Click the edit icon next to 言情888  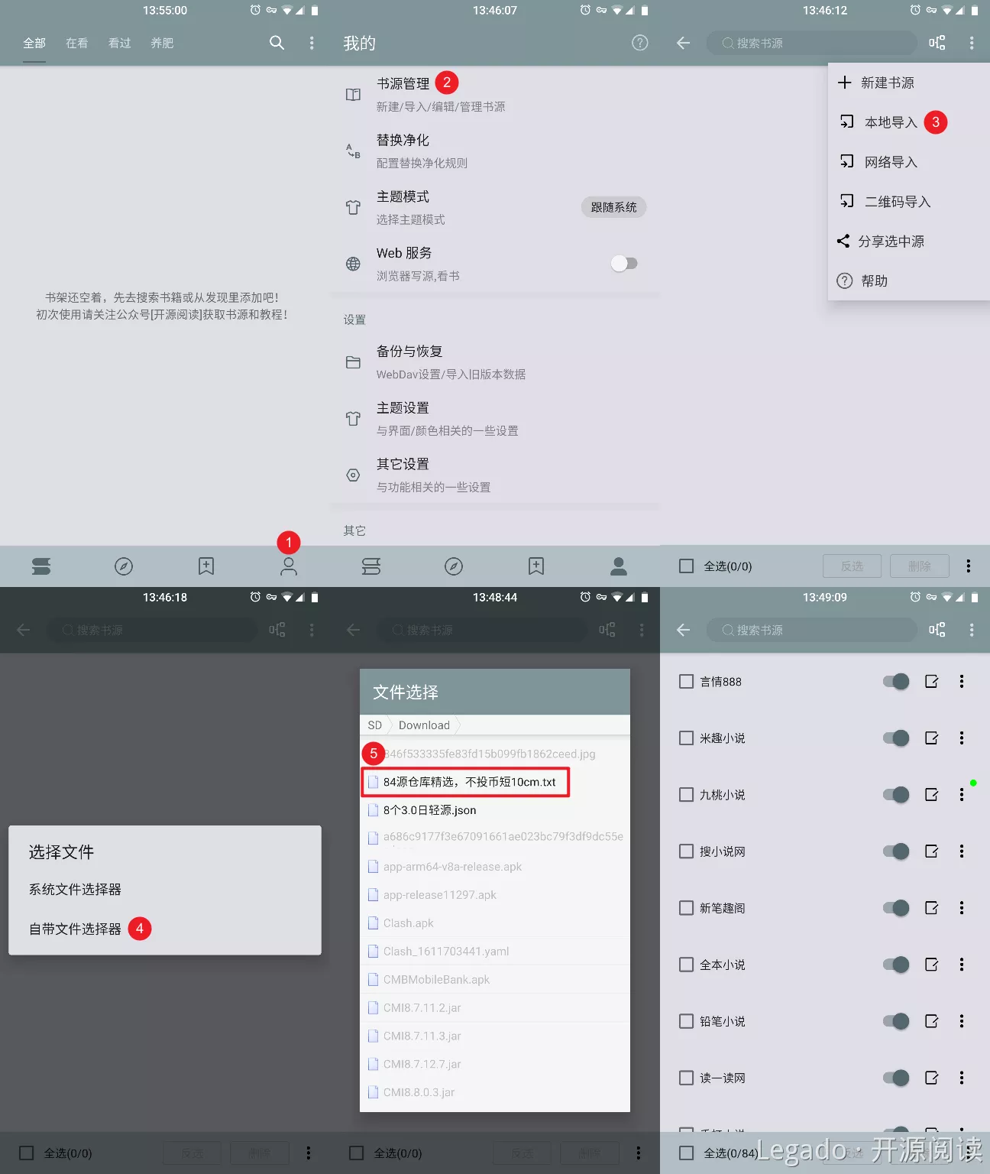931,682
